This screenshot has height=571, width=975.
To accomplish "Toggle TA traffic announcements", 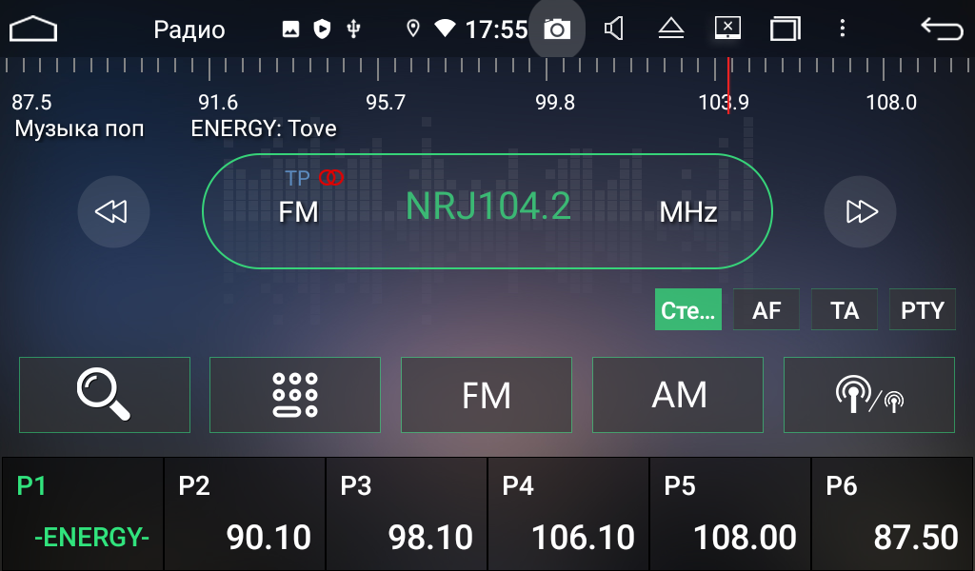I will (x=845, y=309).
